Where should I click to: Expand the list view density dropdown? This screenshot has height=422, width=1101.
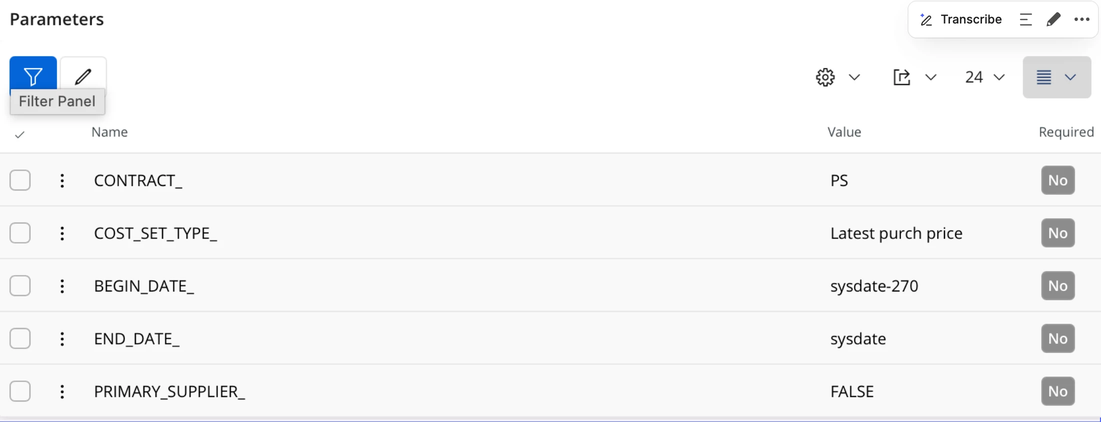[x=1070, y=77]
